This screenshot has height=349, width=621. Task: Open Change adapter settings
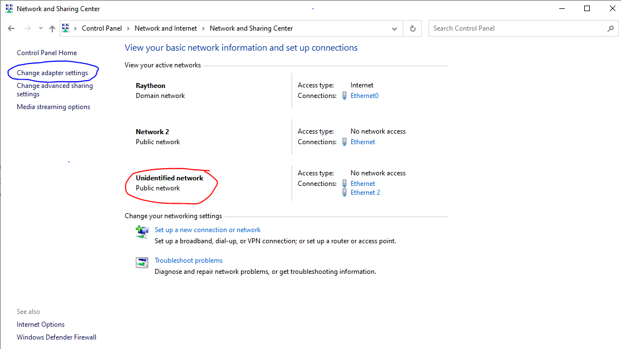click(x=52, y=73)
